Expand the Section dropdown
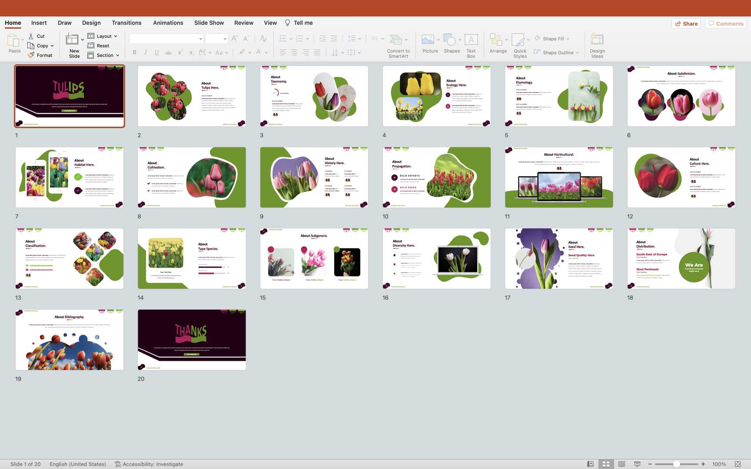Screen dimensions: 751x469 117,56
